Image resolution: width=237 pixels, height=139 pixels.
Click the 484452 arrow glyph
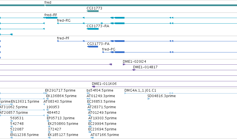tap(48, 115)
